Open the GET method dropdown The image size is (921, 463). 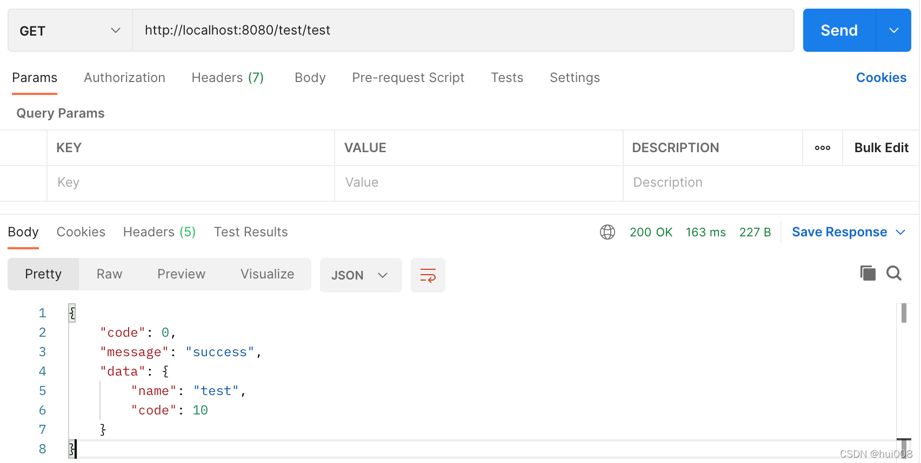click(x=70, y=30)
